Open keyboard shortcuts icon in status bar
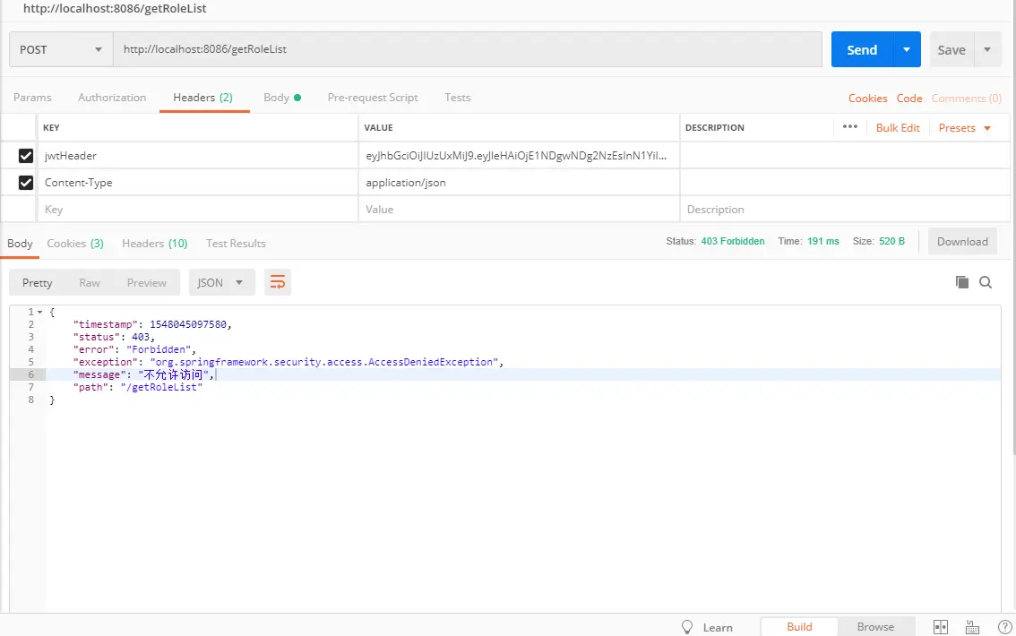This screenshot has width=1016, height=636. [972, 627]
